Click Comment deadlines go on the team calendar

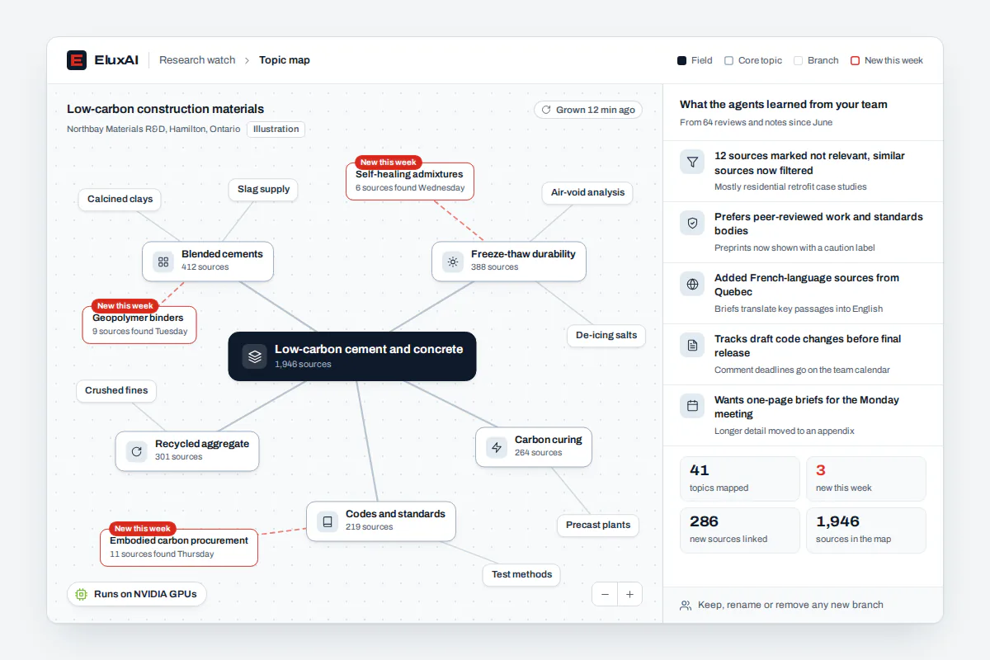coord(802,370)
